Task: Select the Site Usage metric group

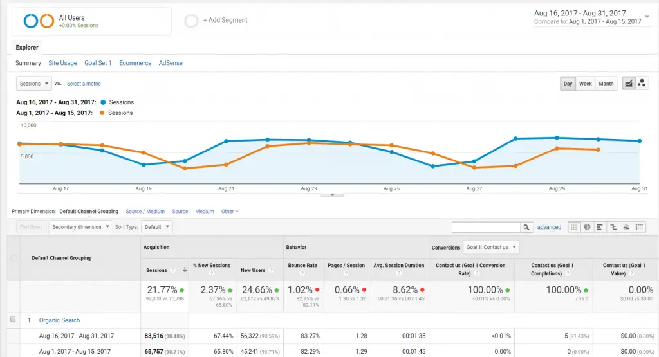Action: pos(62,63)
